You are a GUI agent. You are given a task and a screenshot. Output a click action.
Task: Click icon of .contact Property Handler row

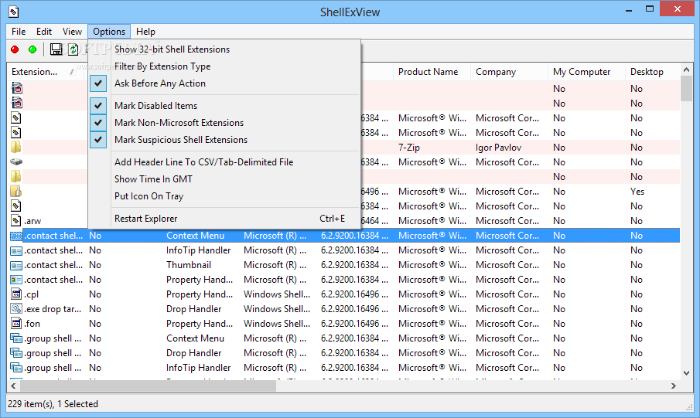click(x=16, y=280)
